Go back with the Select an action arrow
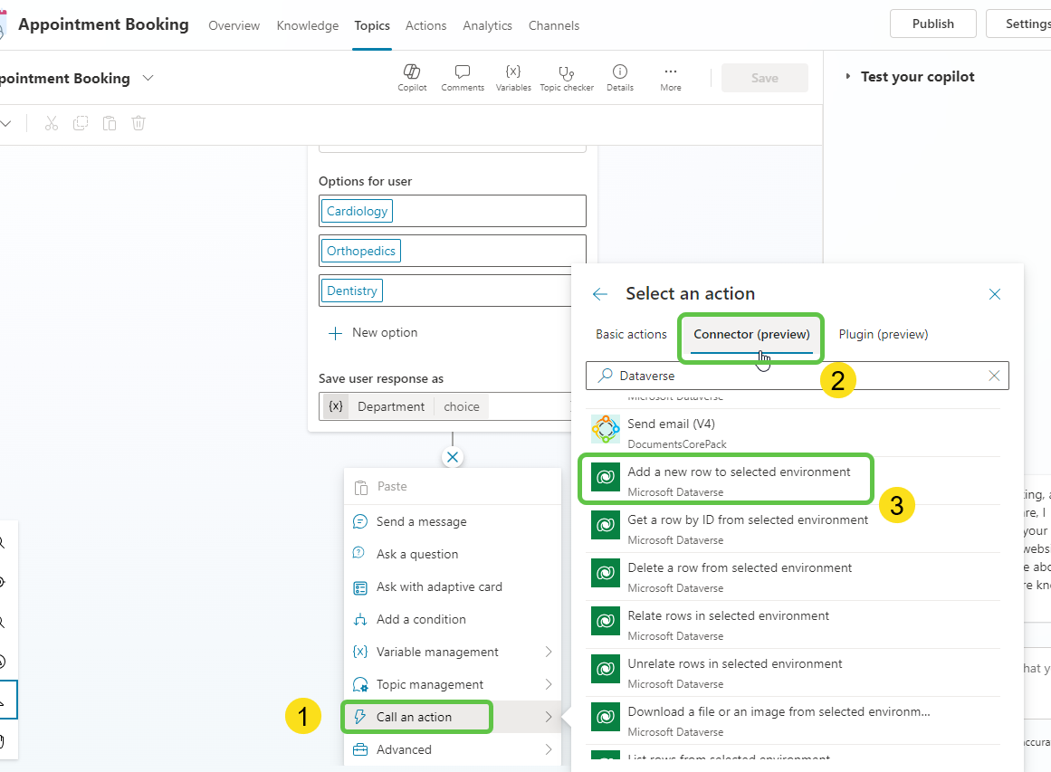Screen dimensions: 1051x772 [599, 294]
